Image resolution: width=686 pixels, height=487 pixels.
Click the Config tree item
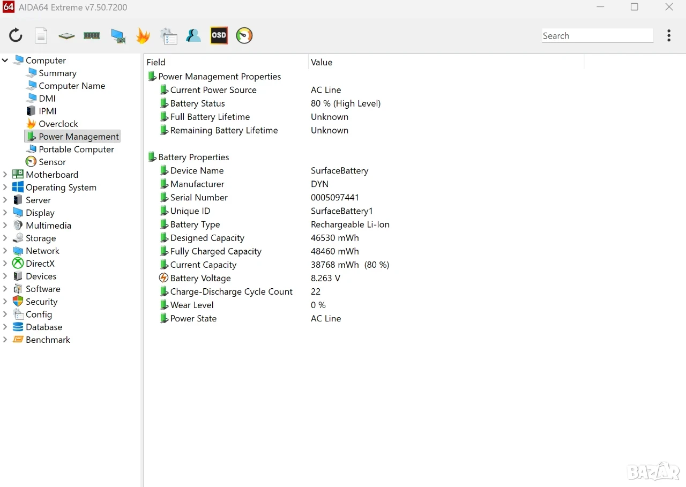click(x=39, y=314)
